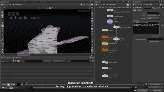Play the timeline forward
This screenshot has width=164, height=92.
(x=11, y=84)
